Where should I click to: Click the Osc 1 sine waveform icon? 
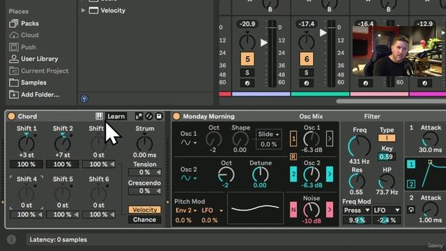[x=186, y=142]
